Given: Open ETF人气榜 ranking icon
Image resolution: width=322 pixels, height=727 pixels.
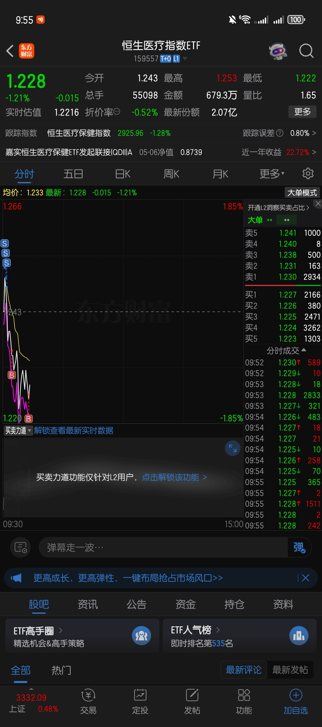Looking at the screenshot, I should (x=298, y=635).
